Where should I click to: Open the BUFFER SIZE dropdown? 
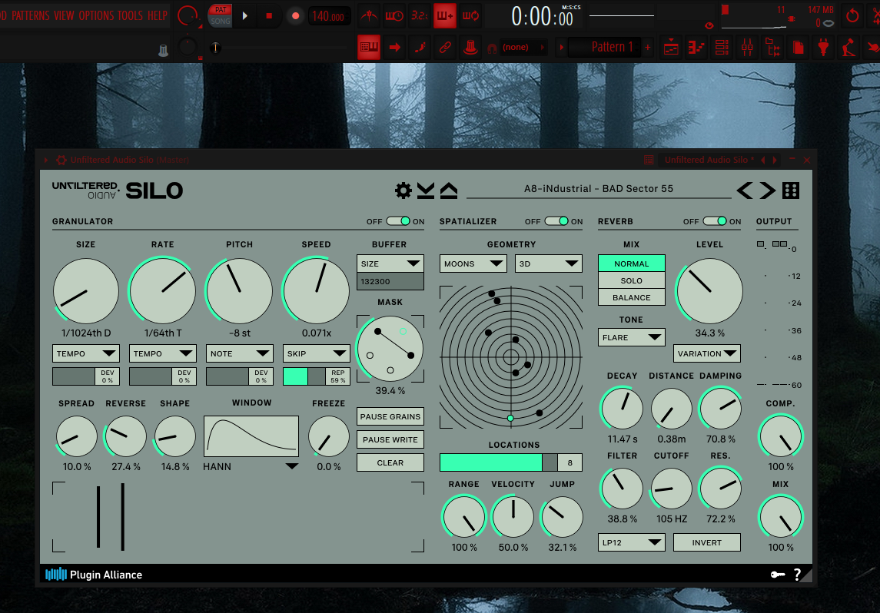point(390,263)
